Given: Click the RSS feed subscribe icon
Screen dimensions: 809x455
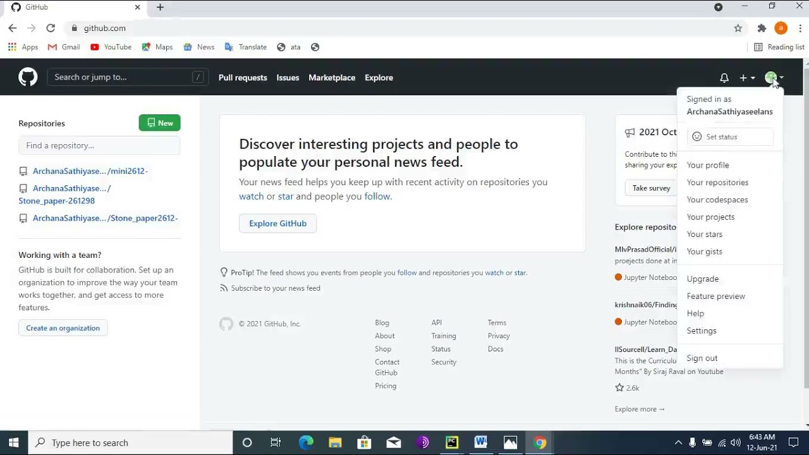Looking at the screenshot, I should tap(224, 288).
